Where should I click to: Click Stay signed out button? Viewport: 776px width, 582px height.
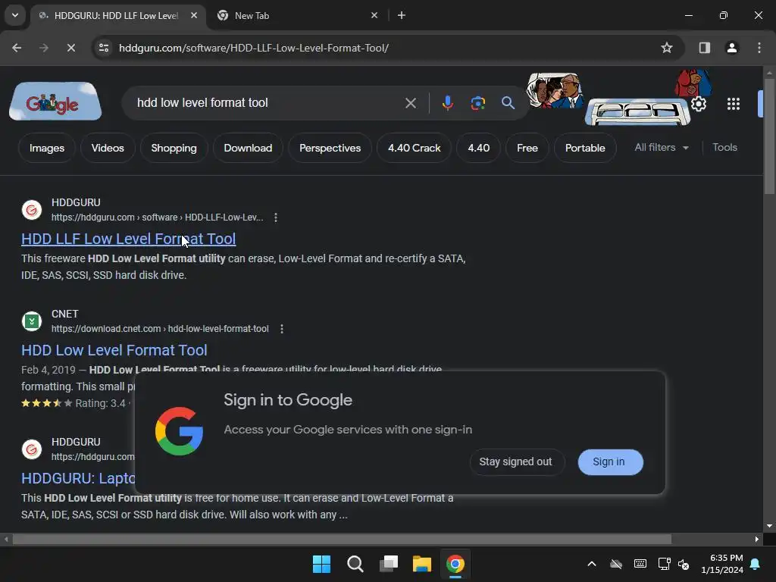pyautogui.click(x=515, y=462)
